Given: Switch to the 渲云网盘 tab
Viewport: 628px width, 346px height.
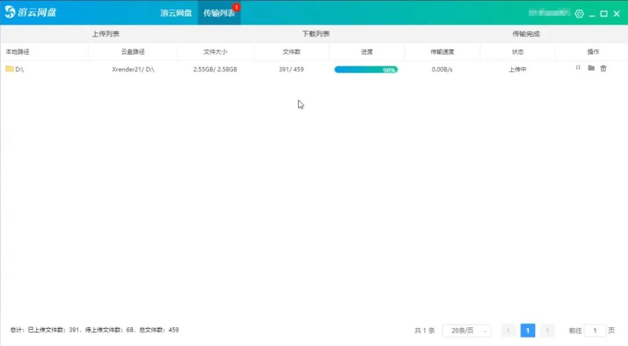Looking at the screenshot, I should 176,13.
